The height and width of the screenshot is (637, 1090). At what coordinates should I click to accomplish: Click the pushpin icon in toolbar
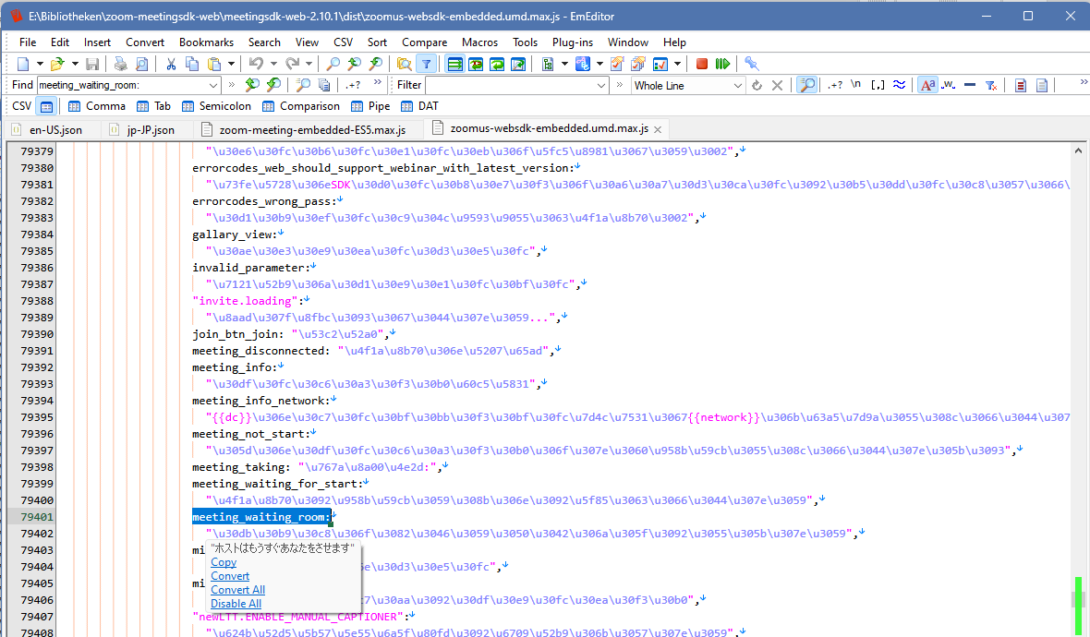(x=752, y=64)
